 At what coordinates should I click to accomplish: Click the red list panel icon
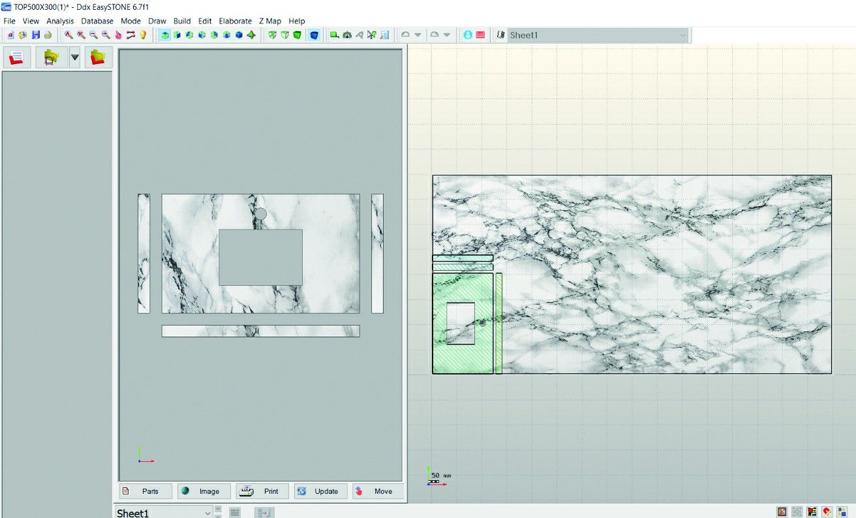click(17, 57)
